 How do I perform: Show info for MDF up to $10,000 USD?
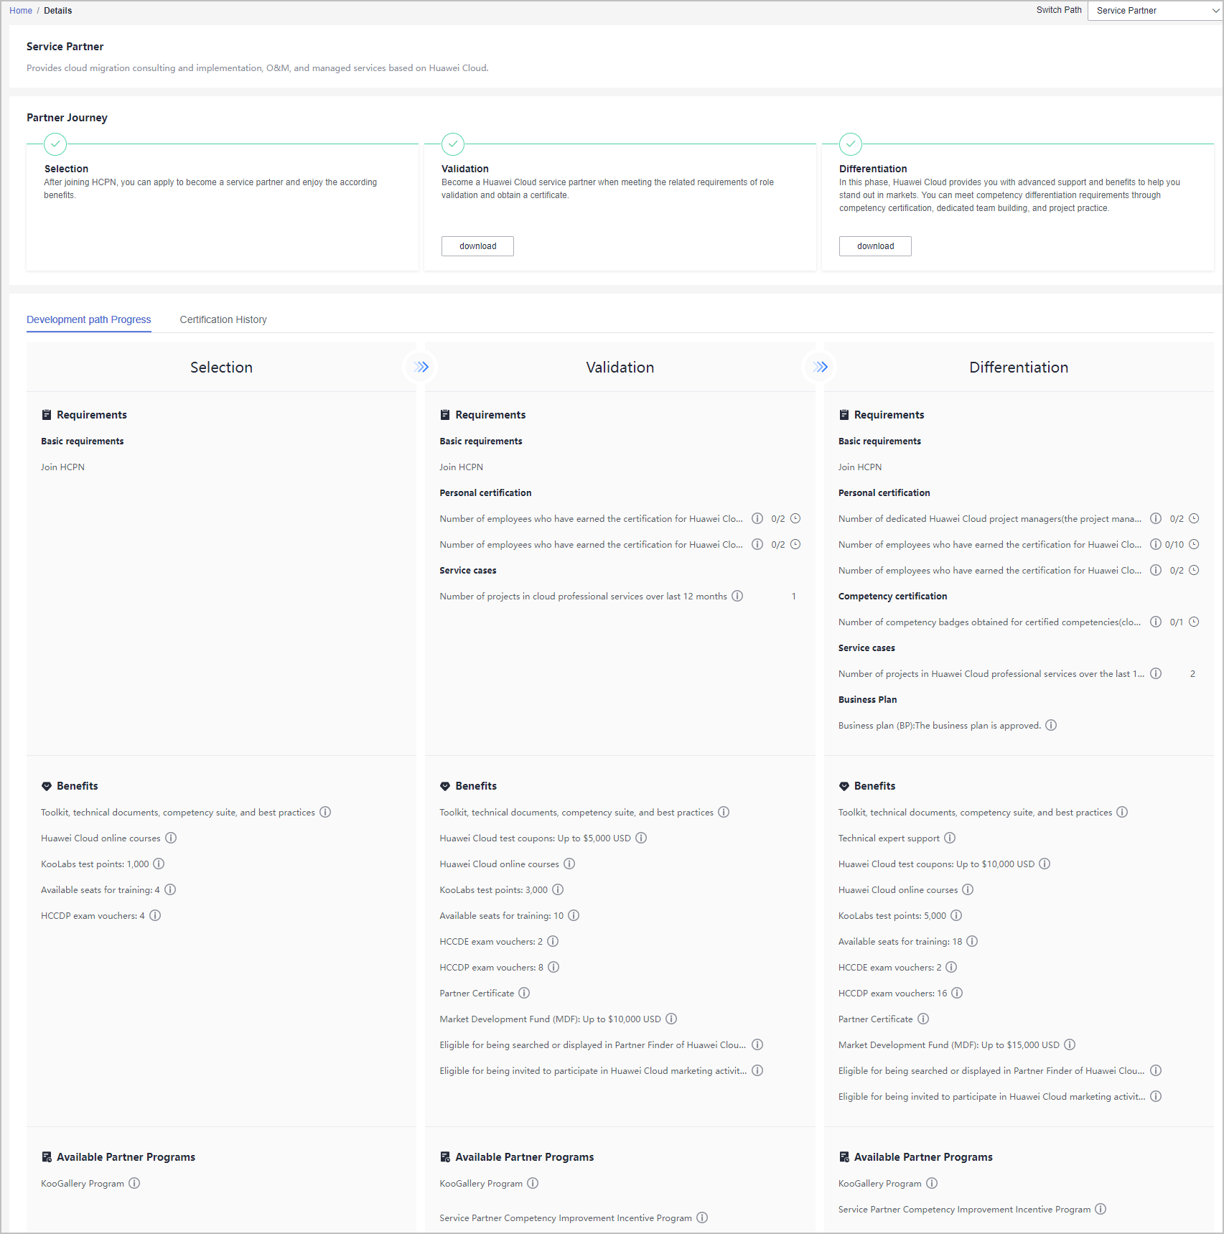(x=671, y=1019)
